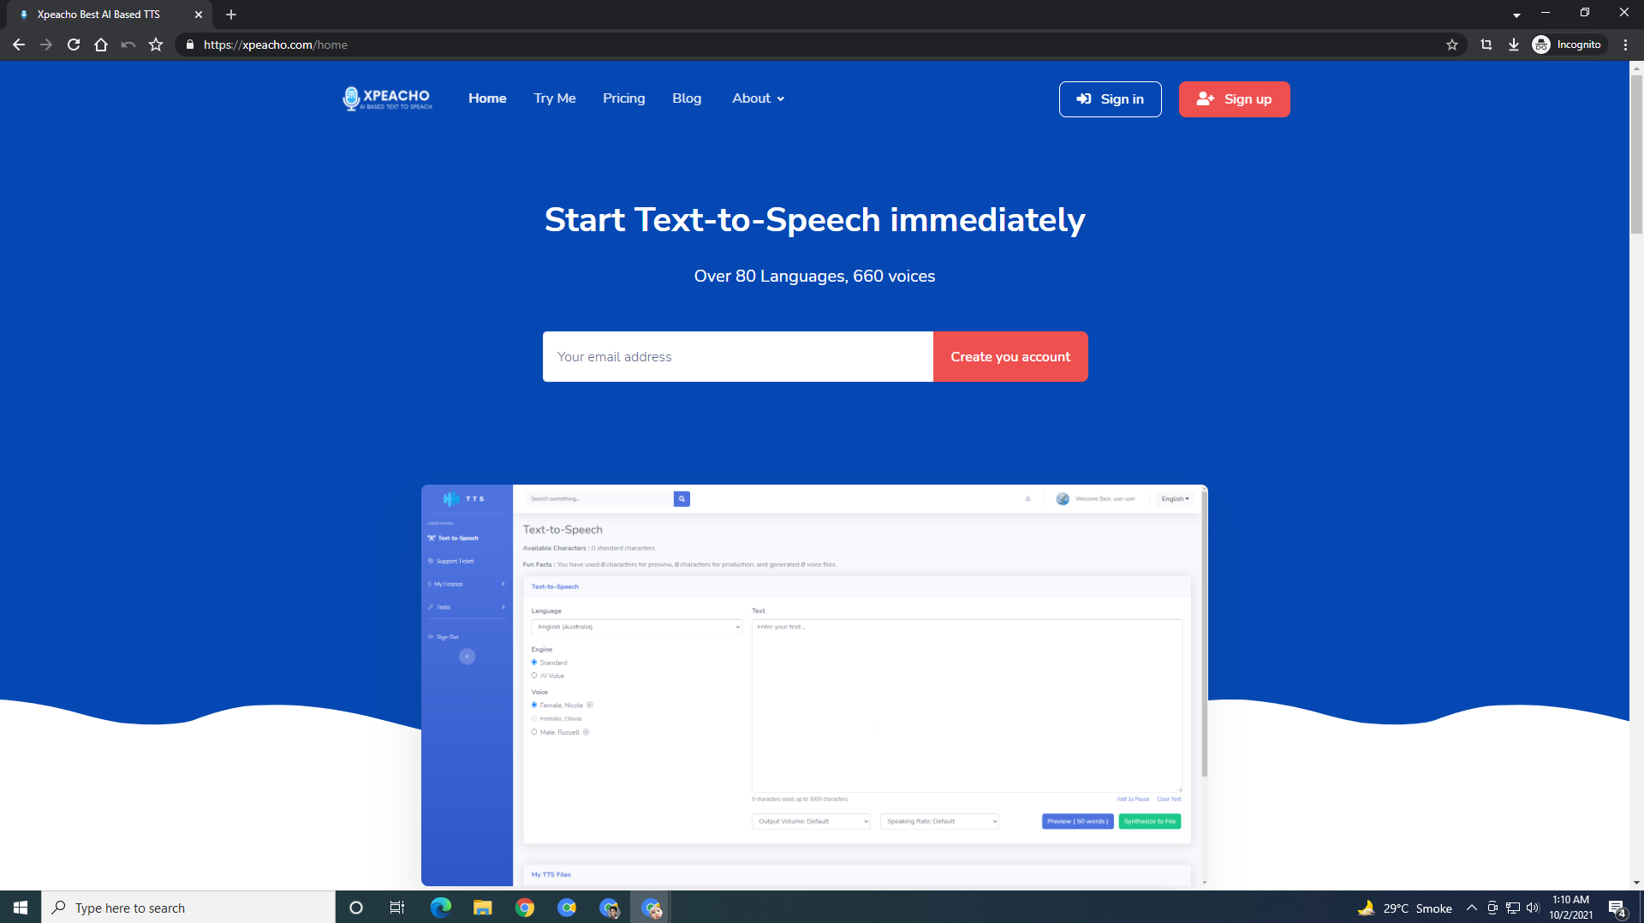Click the Incognito profile indicator

[x=1567, y=45]
